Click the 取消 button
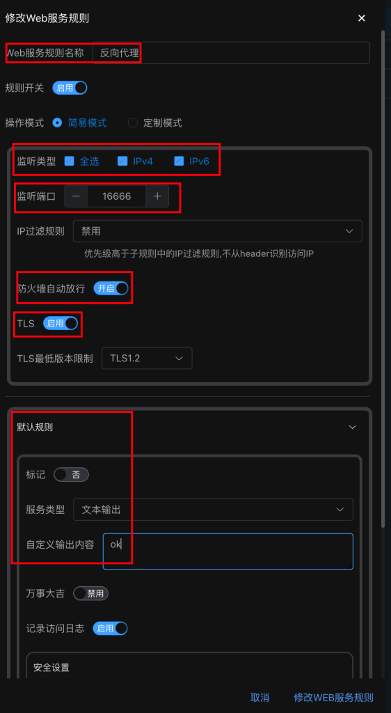The image size is (391, 713). tap(260, 698)
